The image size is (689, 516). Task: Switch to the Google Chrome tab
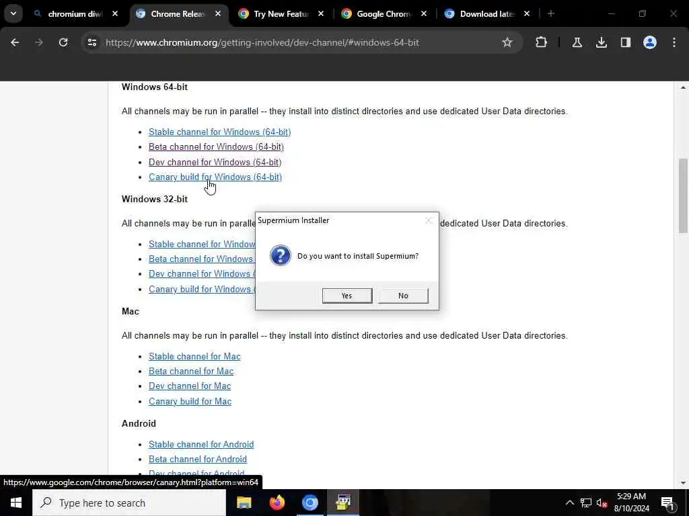(x=384, y=13)
